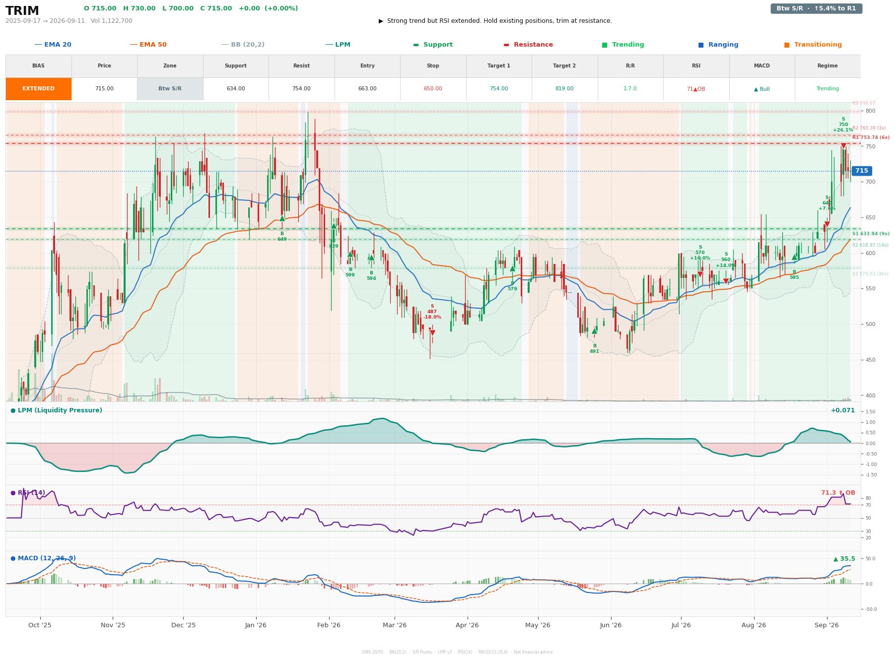Click the Oct '25 axis label
The height and width of the screenshot is (660, 895).
(x=40, y=625)
